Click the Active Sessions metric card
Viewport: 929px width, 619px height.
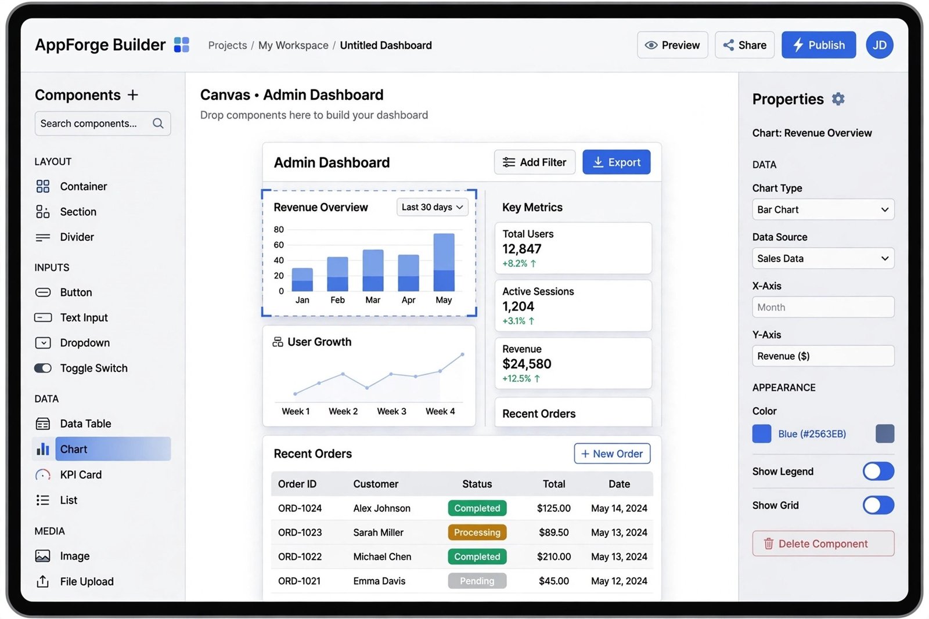(x=573, y=306)
